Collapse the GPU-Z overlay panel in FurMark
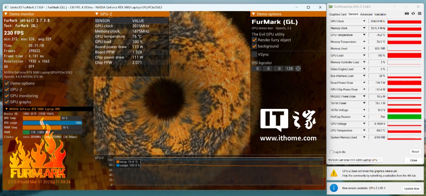Viewport: 426px width, 196px height. tap(96, 14)
